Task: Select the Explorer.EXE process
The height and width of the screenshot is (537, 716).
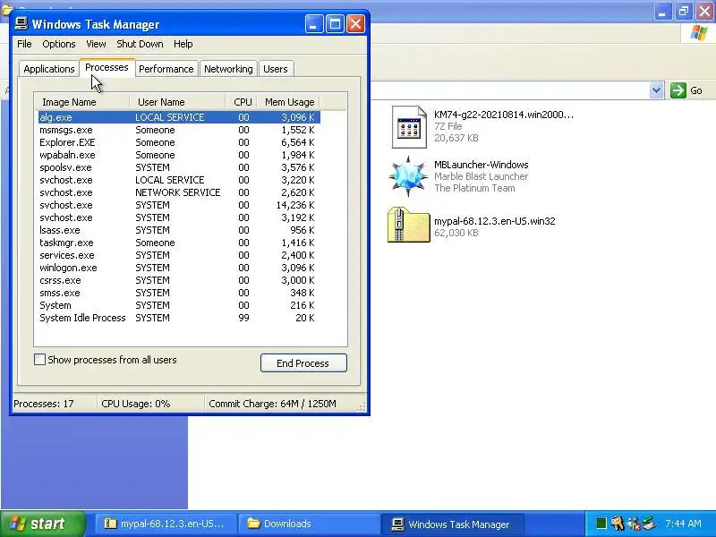Action: [x=179, y=142]
